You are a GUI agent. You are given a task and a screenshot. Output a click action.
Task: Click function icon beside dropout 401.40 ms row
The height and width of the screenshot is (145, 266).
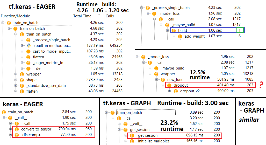point(169,85)
